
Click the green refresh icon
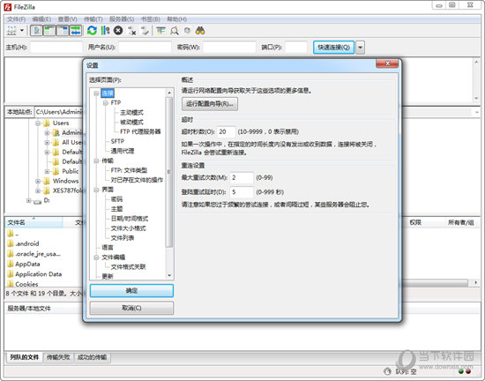click(x=92, y=31)
